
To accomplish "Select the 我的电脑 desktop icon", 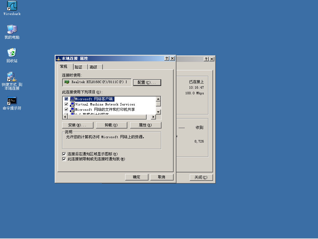I will 12,32.
